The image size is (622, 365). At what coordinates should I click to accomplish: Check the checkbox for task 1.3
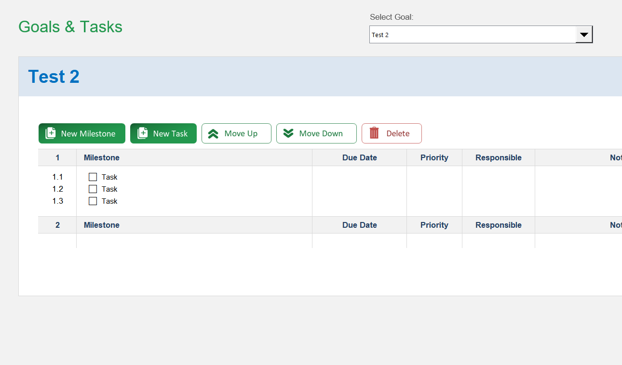[x=93, y=201]
